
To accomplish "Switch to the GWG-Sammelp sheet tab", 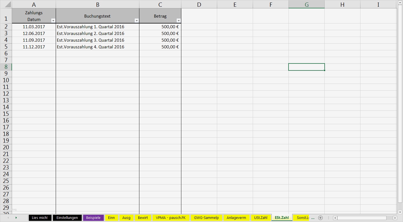I will point(206,218).
